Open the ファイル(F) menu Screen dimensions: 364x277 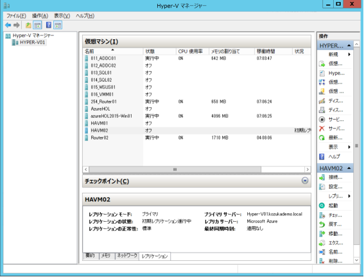[16, 16]
